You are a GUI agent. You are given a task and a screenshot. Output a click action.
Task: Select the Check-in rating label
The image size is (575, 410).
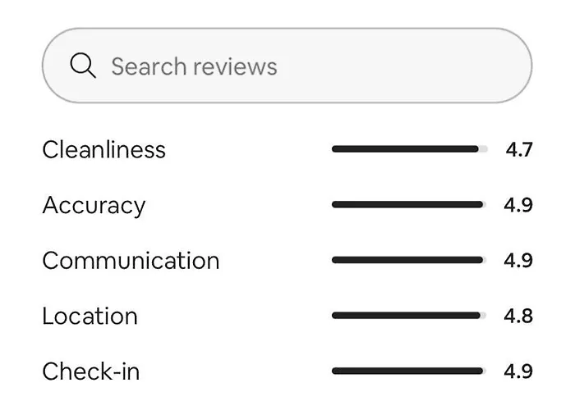click(x=91, y=371)
